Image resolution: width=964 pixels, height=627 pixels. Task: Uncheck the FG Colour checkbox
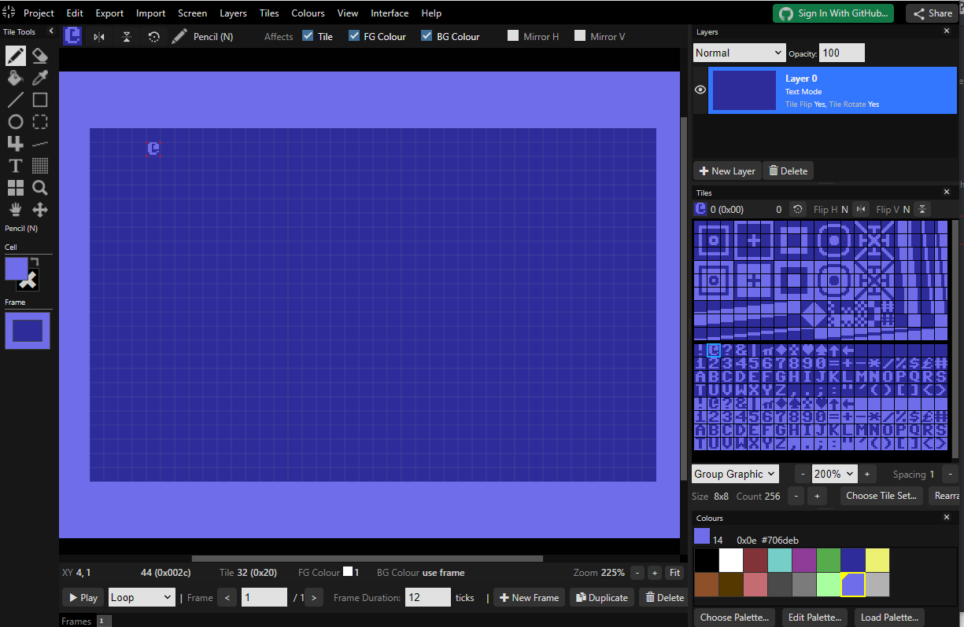click(354, 36)
